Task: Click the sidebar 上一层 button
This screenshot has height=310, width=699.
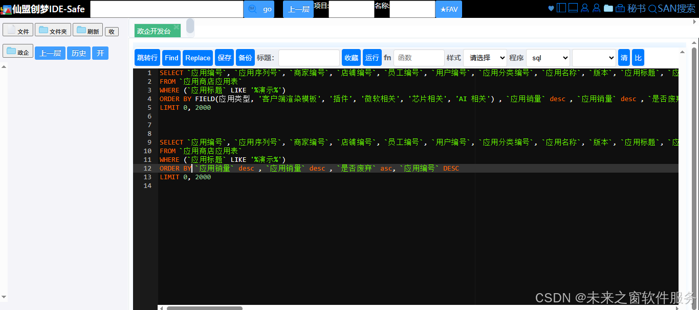Action: click(x=50, y=53)
